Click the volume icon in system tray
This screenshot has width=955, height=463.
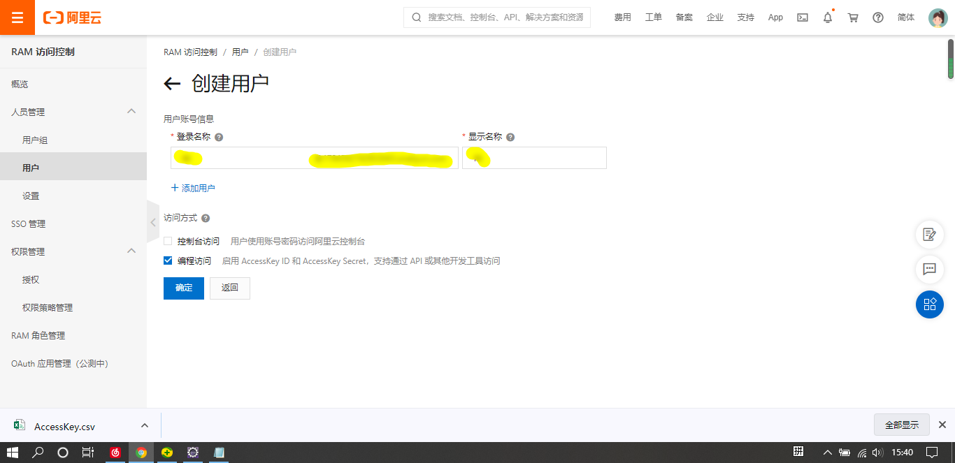point(877,453)
